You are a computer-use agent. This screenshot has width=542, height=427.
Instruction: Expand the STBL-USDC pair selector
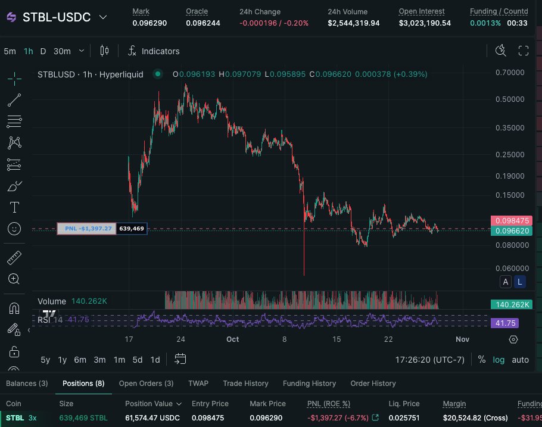(x=103, y=17)
